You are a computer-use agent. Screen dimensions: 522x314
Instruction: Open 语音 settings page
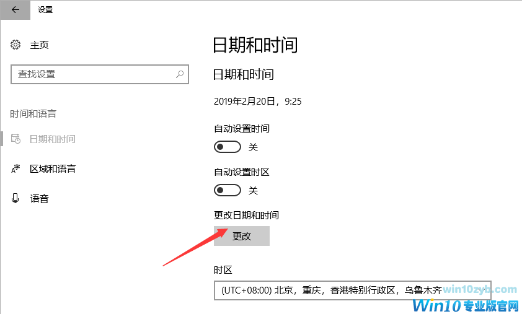[39, 199]
